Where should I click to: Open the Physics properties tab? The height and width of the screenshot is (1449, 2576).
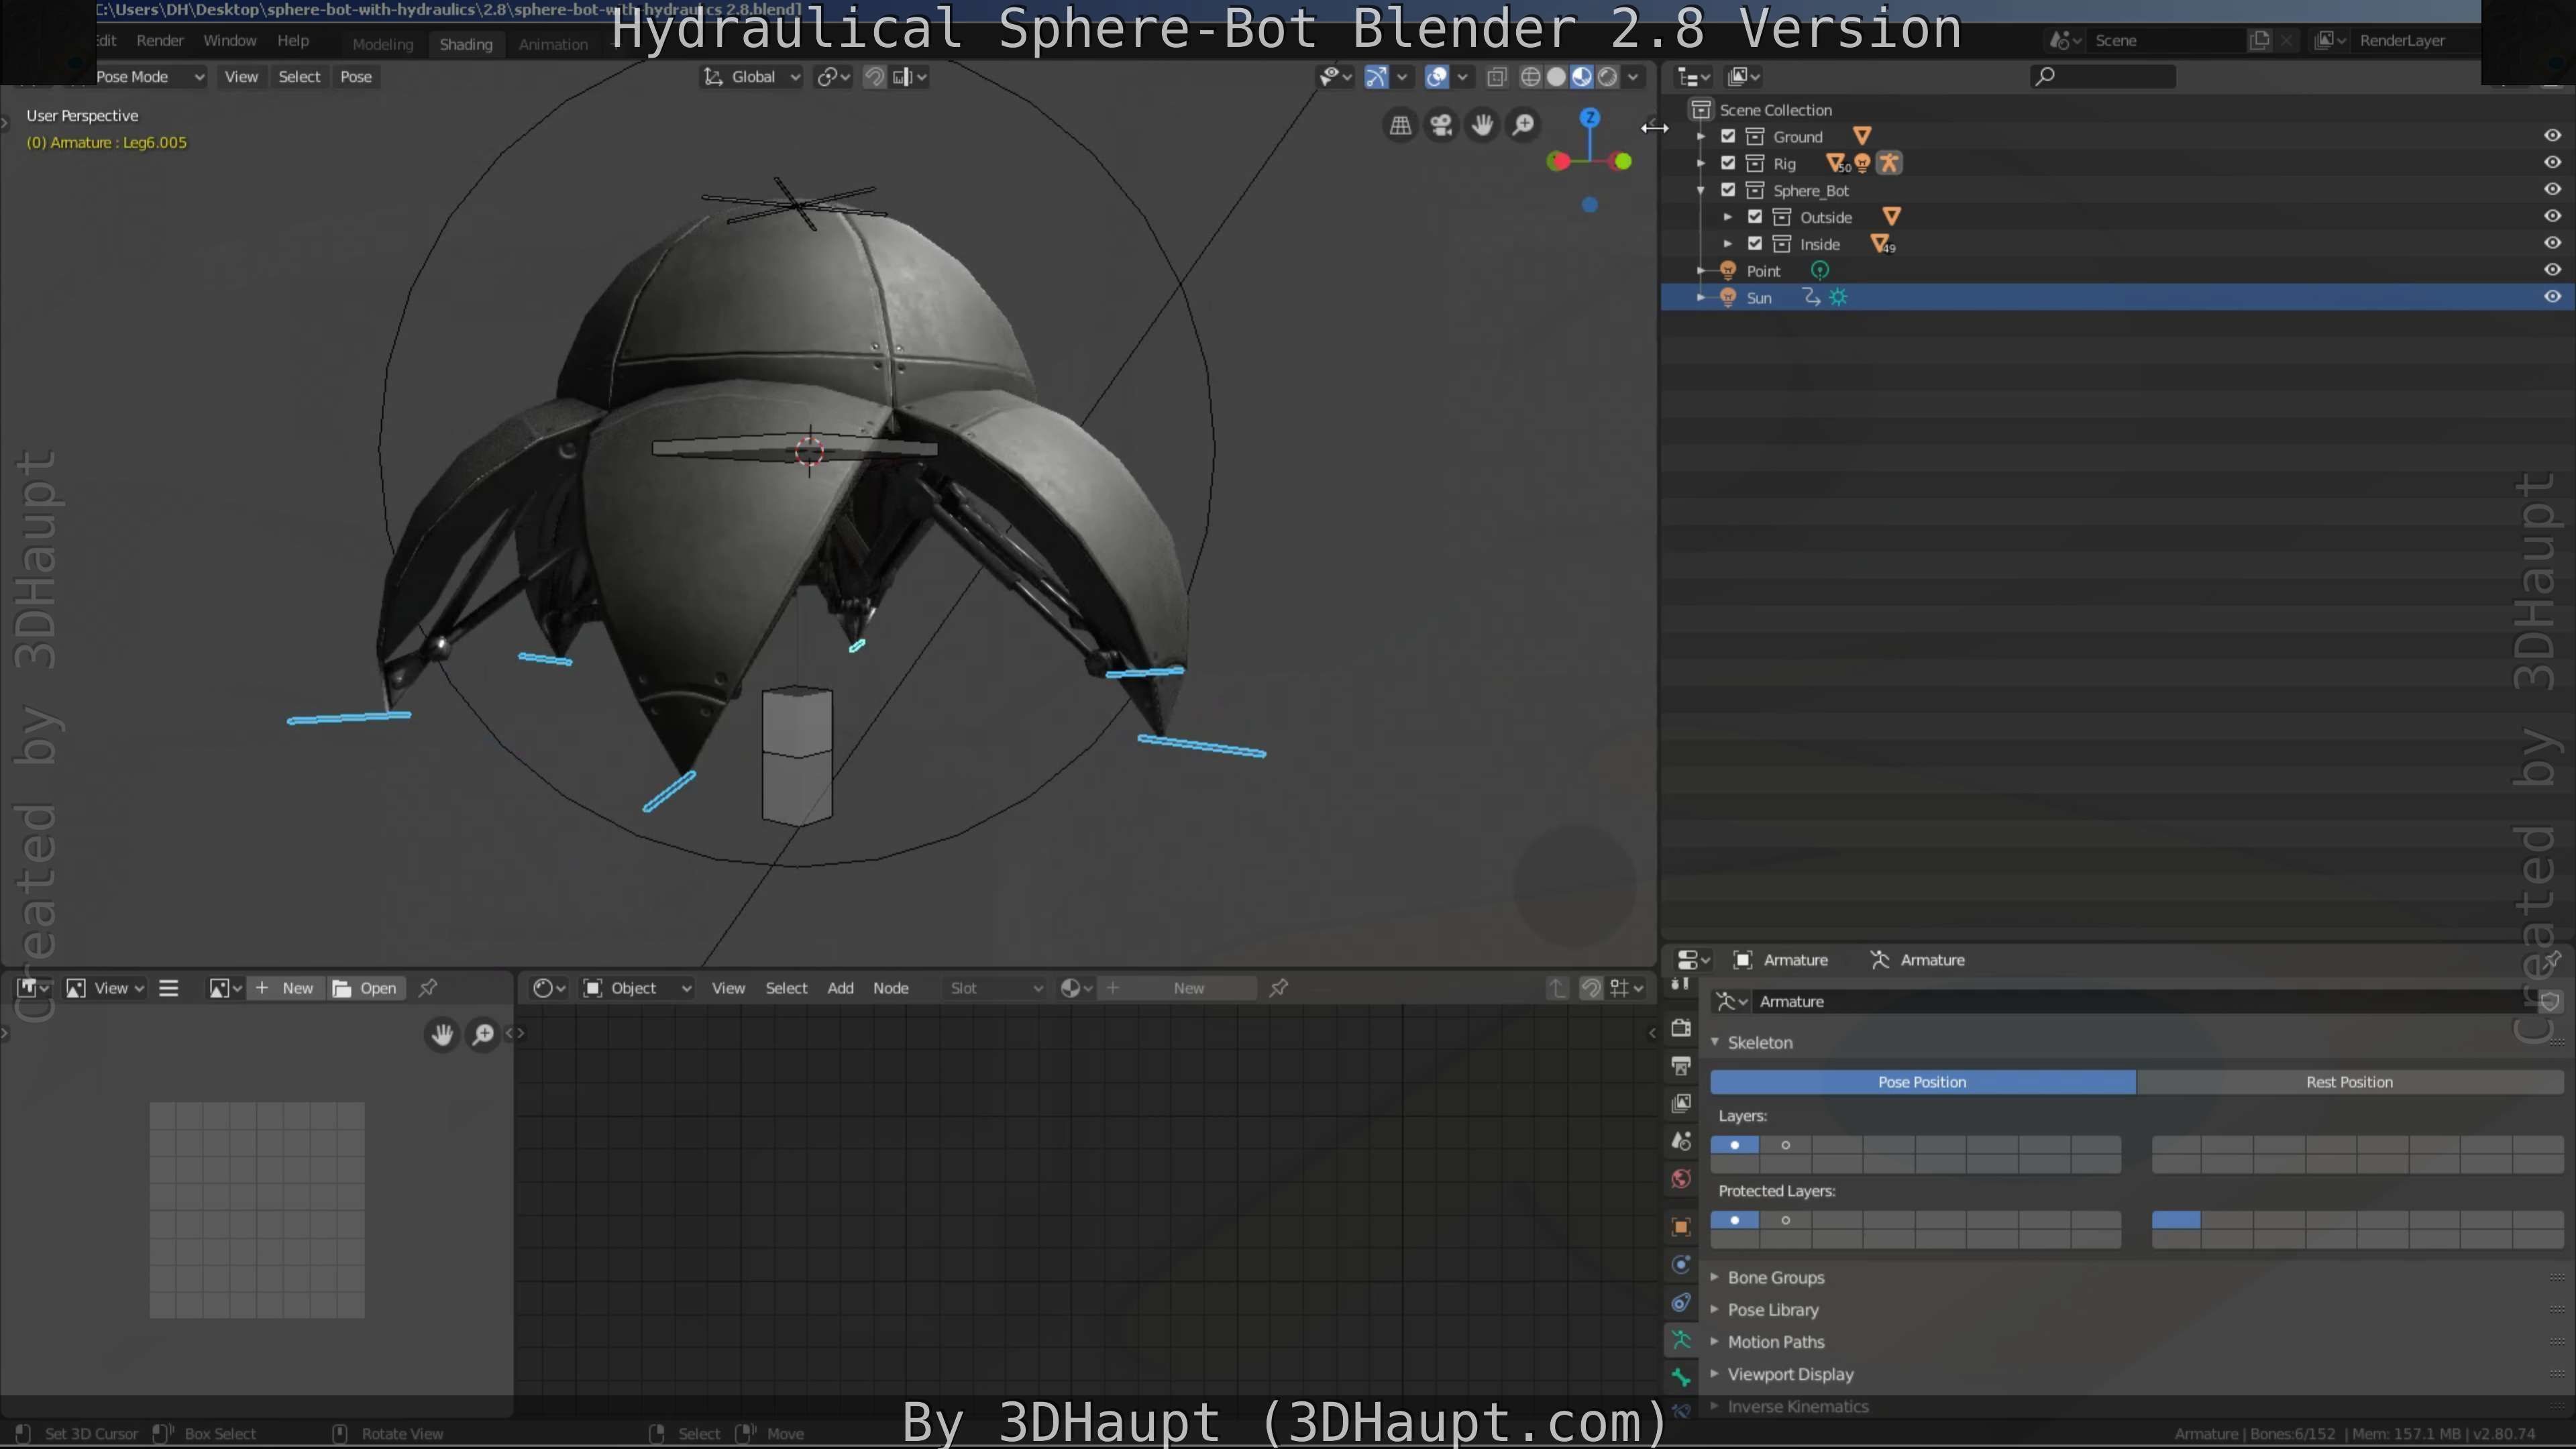[x=1681, y=1265]
